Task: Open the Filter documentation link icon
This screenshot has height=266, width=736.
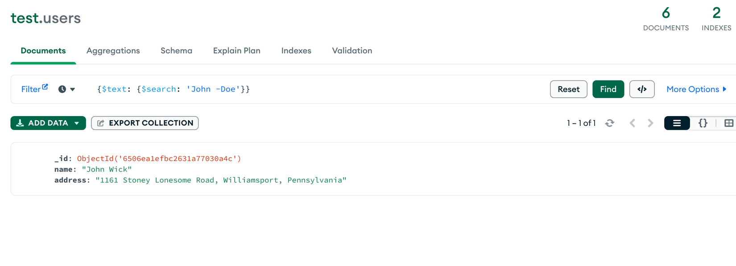Action: [x=45, y=87]
